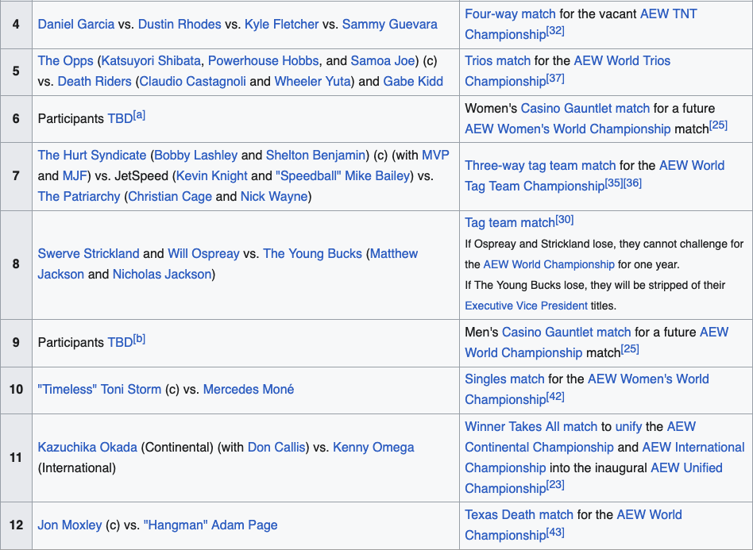
Task: Click the Katsuyori Shibata link
Action: click(x=151, y=61)
